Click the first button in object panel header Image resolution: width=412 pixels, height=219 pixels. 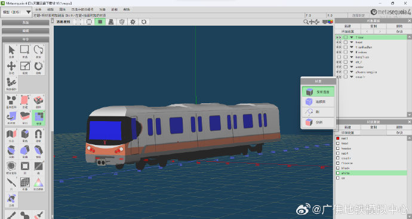tap(348, 26)
